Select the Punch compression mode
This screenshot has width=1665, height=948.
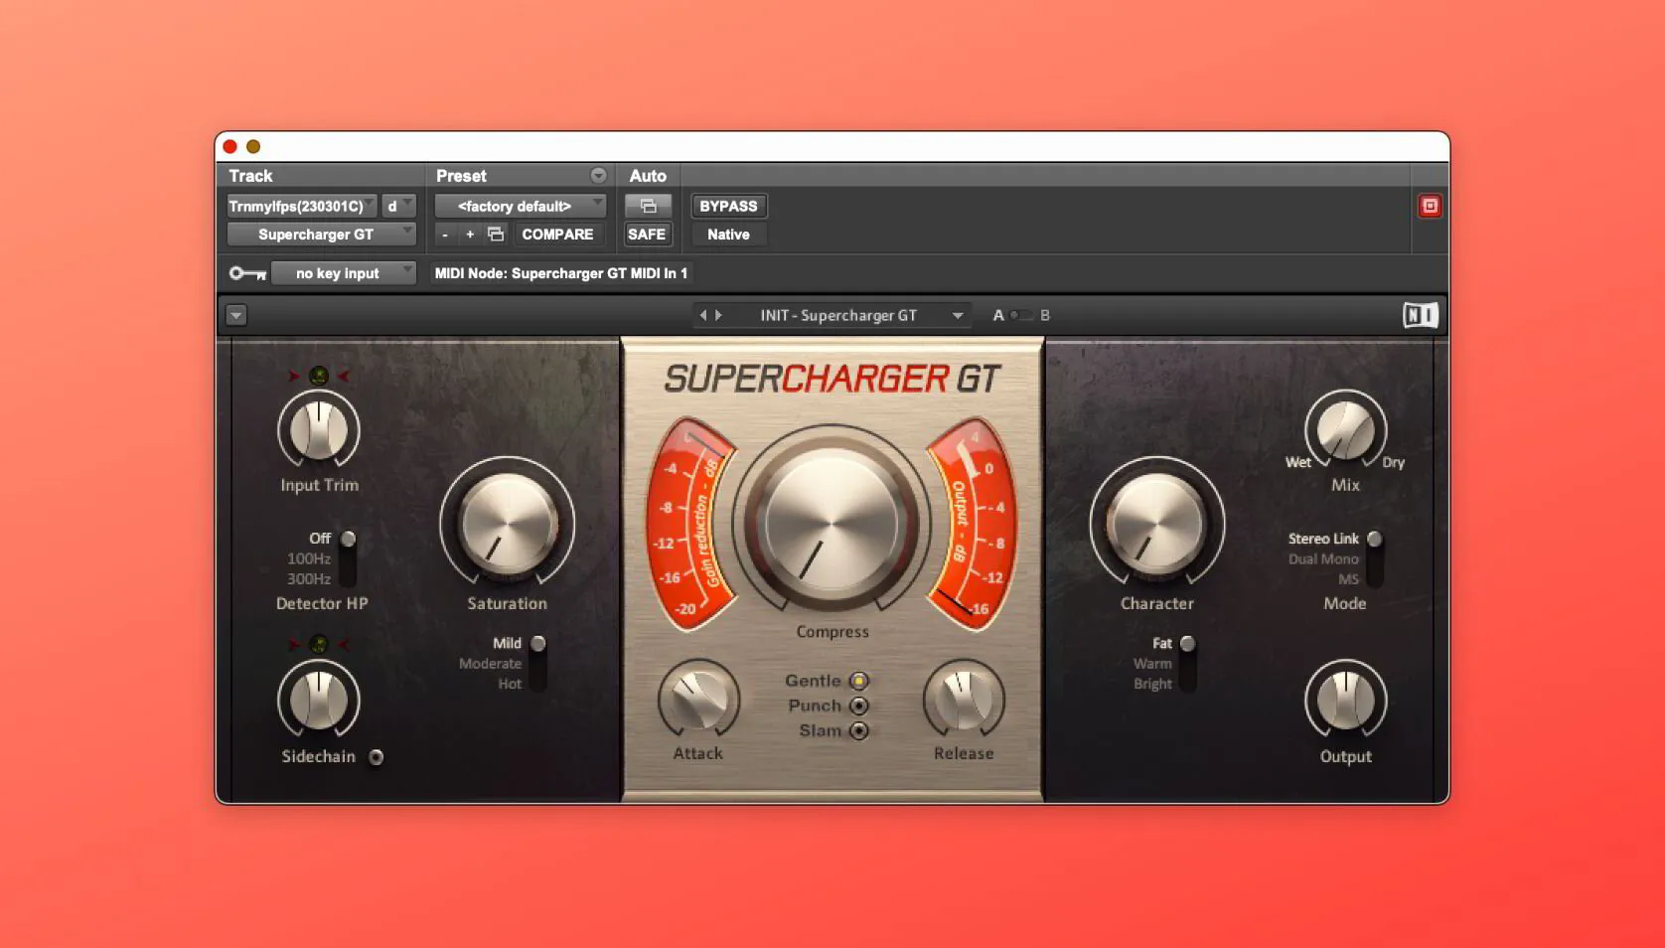[859, 705]
